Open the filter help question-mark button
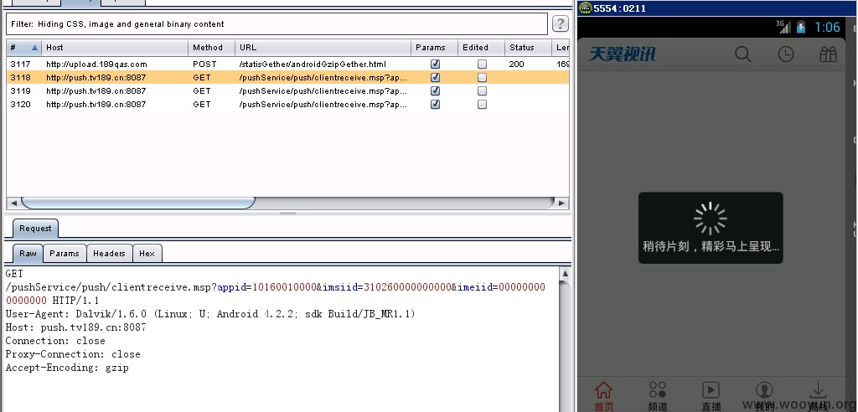Image resolution: width=858 pixels, height=412 pixels. [560, 23]
